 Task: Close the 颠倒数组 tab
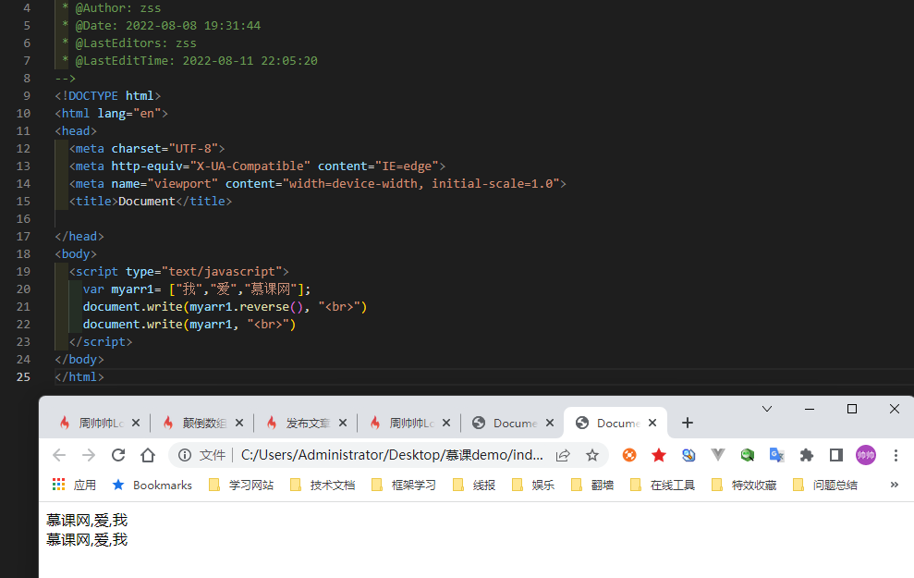(x=239, y=423)
